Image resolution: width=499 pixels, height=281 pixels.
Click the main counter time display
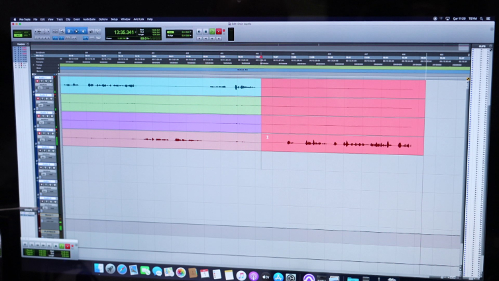[123, 32]
